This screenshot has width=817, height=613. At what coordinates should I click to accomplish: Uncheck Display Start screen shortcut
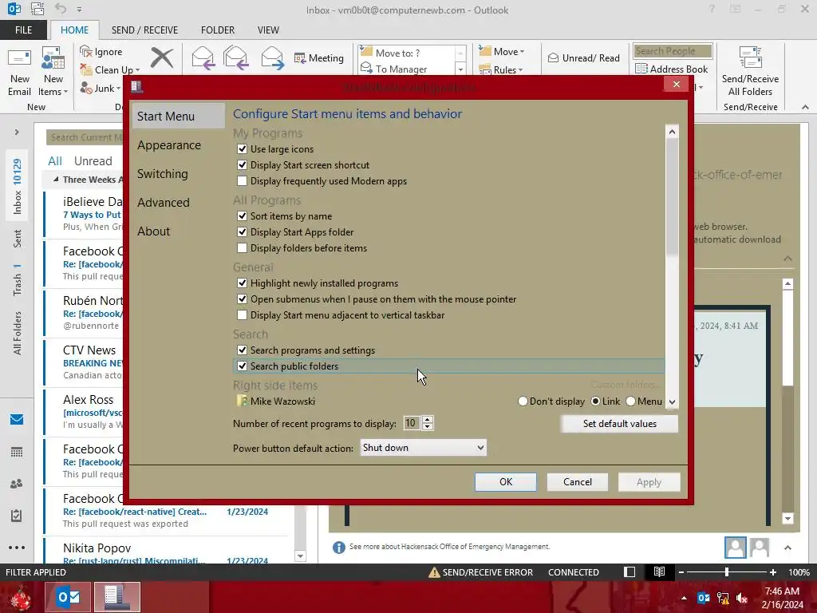[x=242, y=164]
